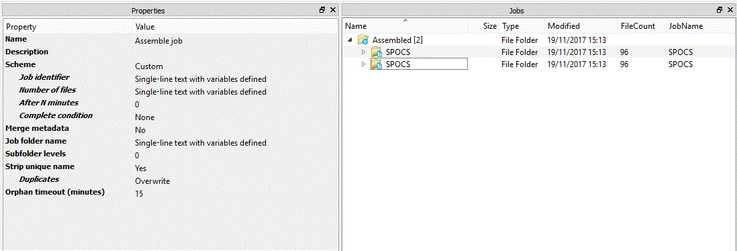Click the 'Custom' scheme value

point(149,66)
